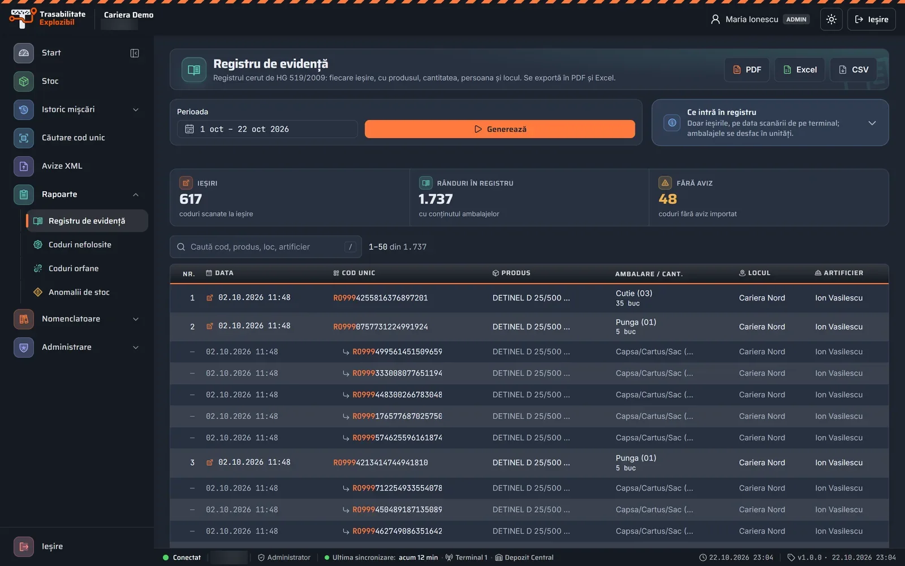
Task: Collapse the Rapoarte section chevron
Action: pyautogui.click(x=136, y=194)
